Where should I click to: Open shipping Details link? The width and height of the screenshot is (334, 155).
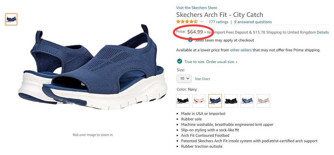click(323, 32)
